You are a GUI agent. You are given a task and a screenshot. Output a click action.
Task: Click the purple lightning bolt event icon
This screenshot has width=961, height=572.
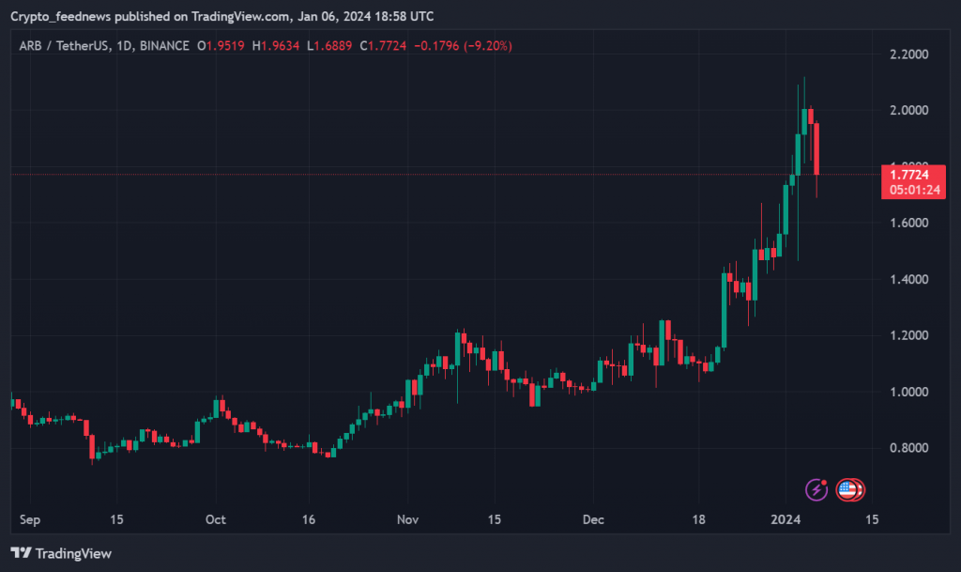click(816, 489)
